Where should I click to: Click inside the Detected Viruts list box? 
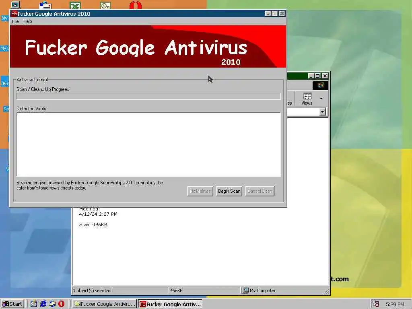149,144
